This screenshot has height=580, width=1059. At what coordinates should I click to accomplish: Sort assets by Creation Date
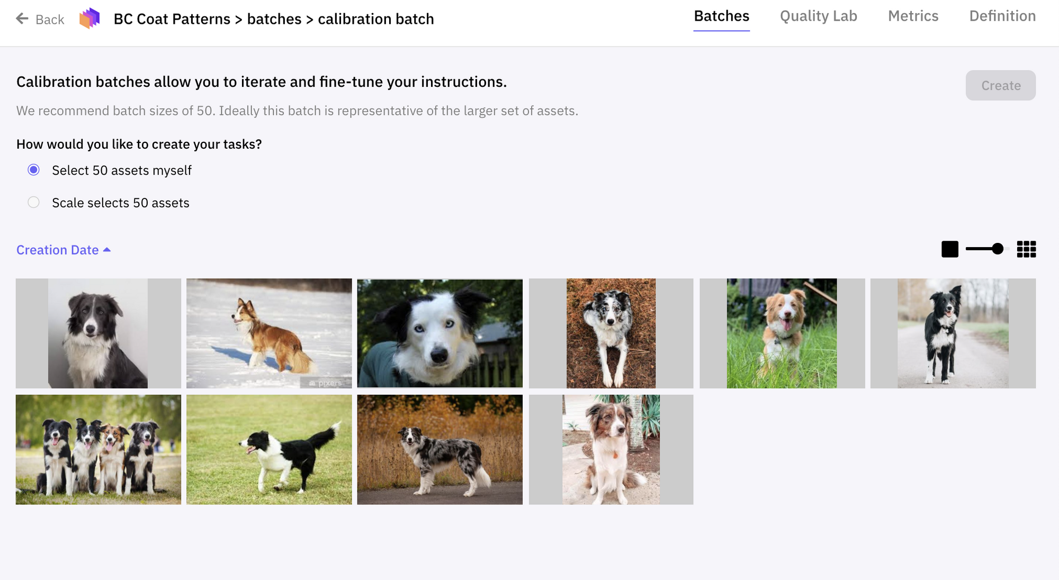[x=57, y=250]
